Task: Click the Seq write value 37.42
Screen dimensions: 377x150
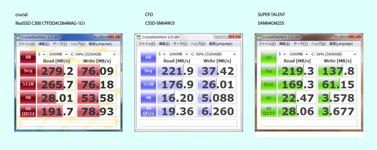Action: [217, 71]
